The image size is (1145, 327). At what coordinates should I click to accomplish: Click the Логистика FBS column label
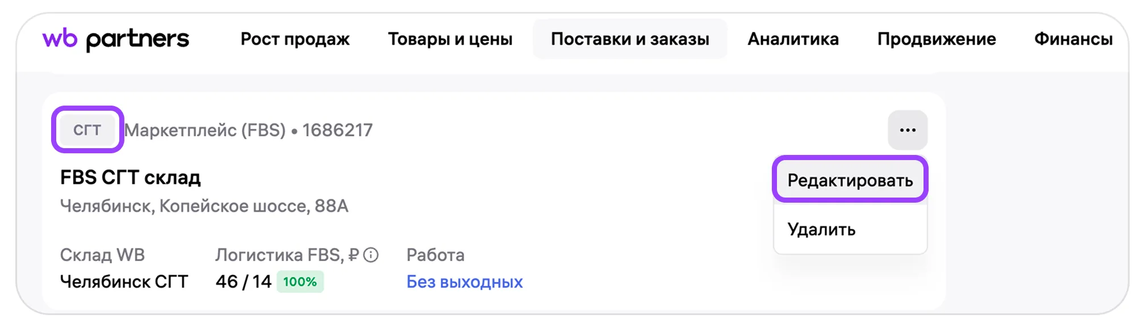[286, 255]
